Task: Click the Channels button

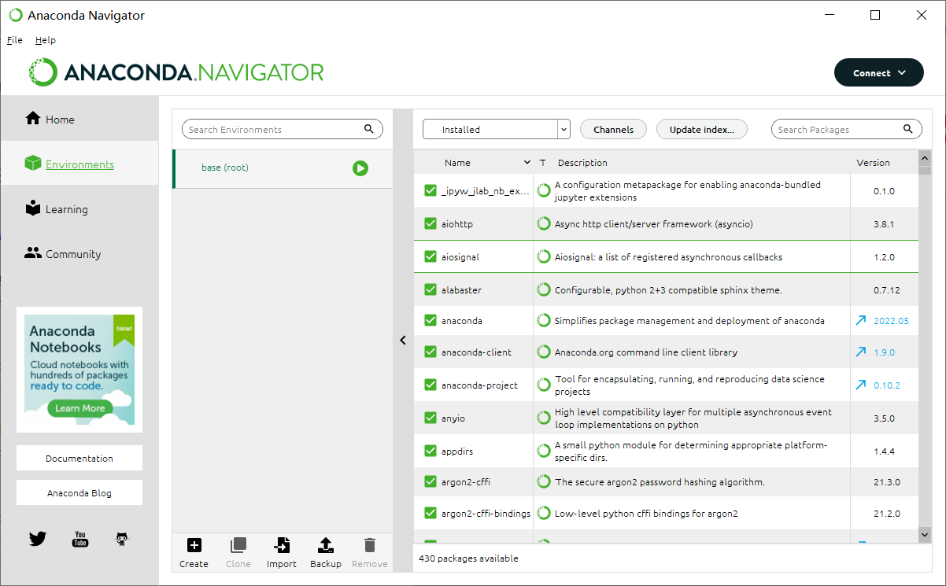Action: point(613,130)
